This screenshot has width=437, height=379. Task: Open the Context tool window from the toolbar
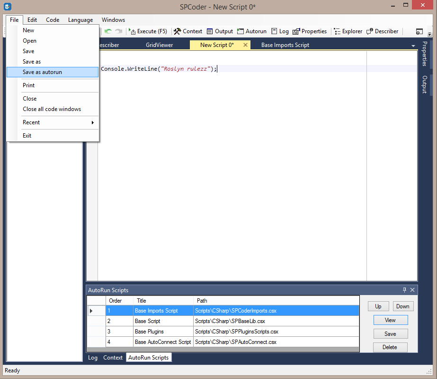[x=188, y=31]
